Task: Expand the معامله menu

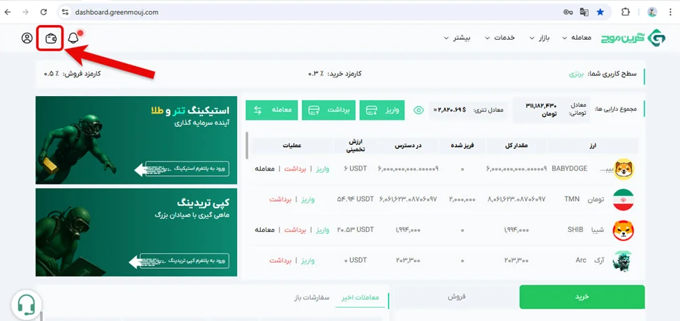Action: point(576,38)
